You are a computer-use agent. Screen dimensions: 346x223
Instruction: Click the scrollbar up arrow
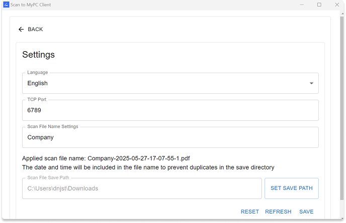tap(342, 14)
